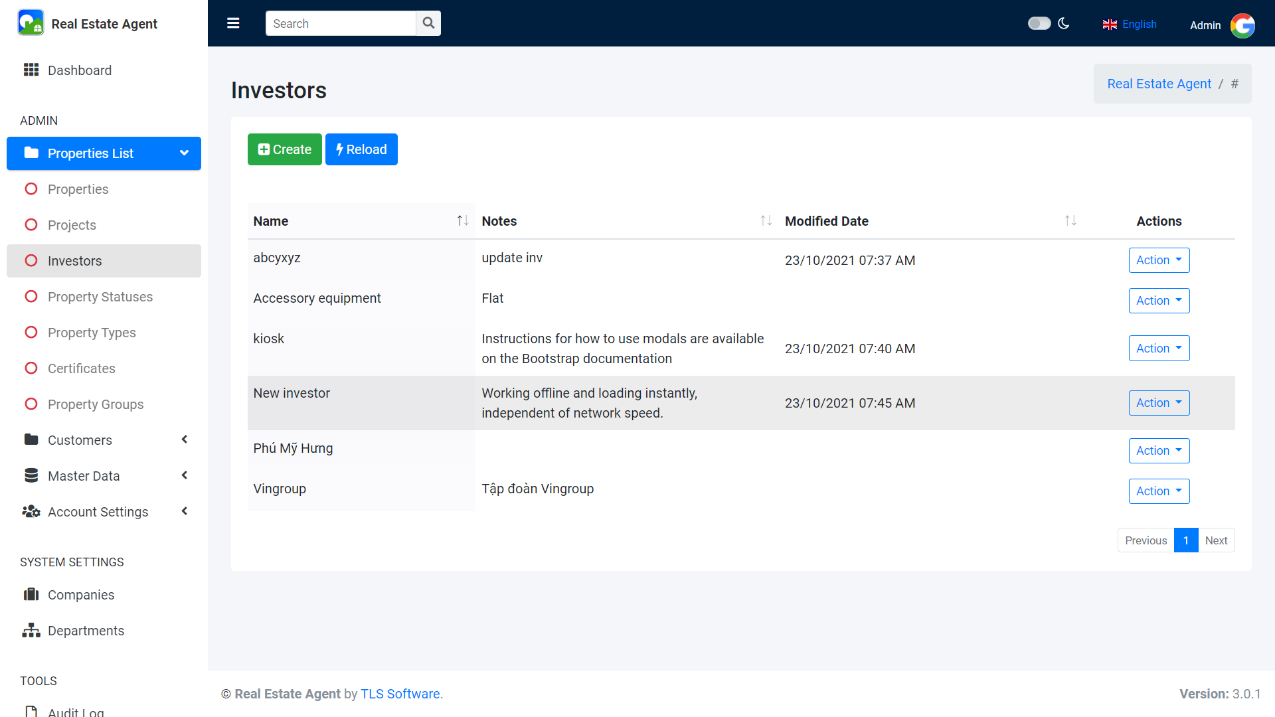Image resolution: width=1275 pixels, height=717 pixels.
Task: Open Dashboard via grid icon
Action: click(31, 70)
